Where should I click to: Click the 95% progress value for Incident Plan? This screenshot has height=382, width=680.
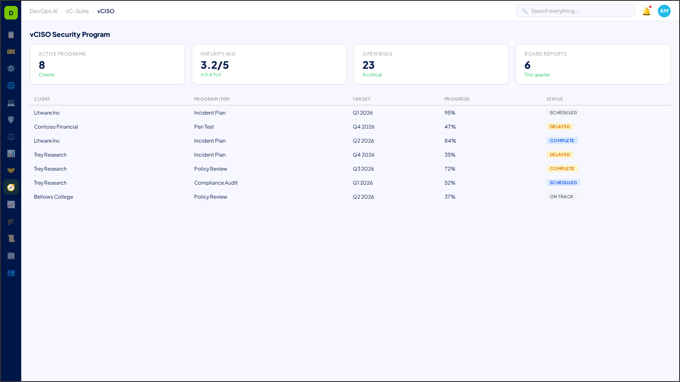(x=450, y=112)
